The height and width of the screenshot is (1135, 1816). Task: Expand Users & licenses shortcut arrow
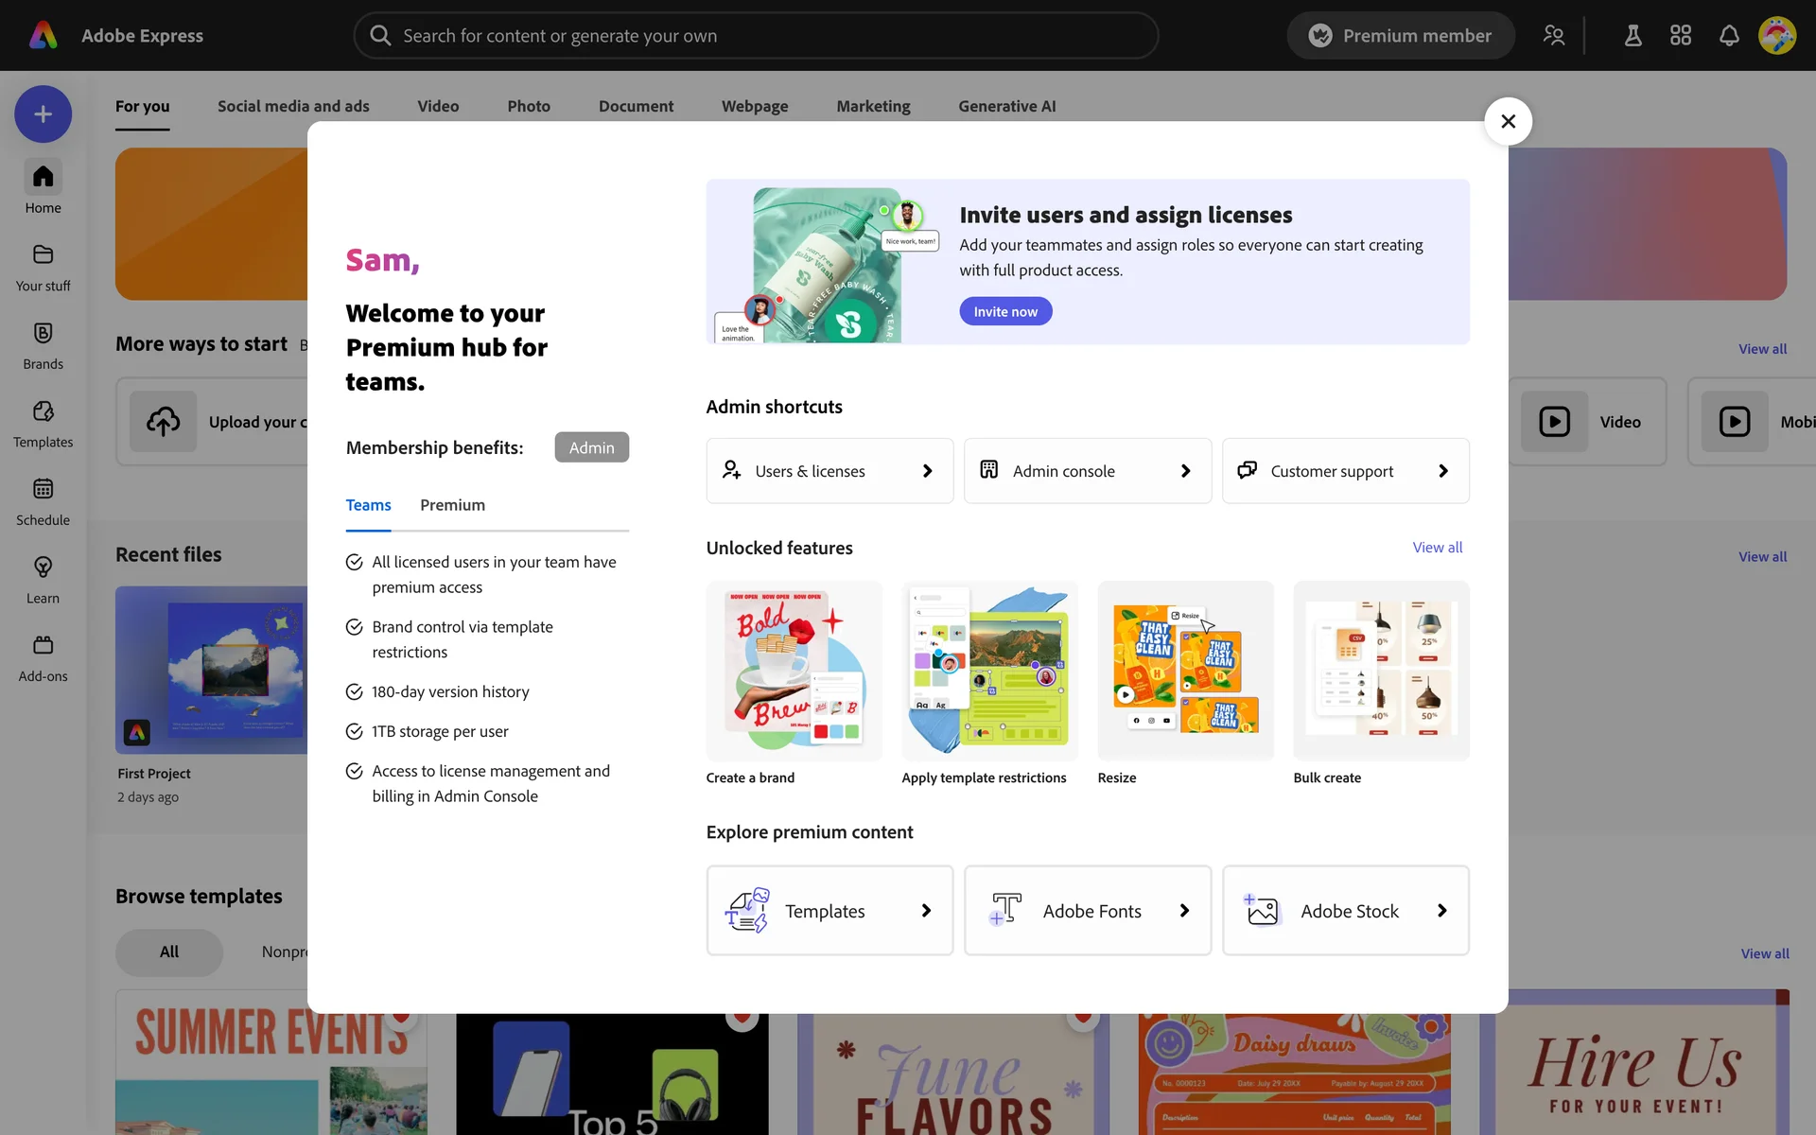927,471
